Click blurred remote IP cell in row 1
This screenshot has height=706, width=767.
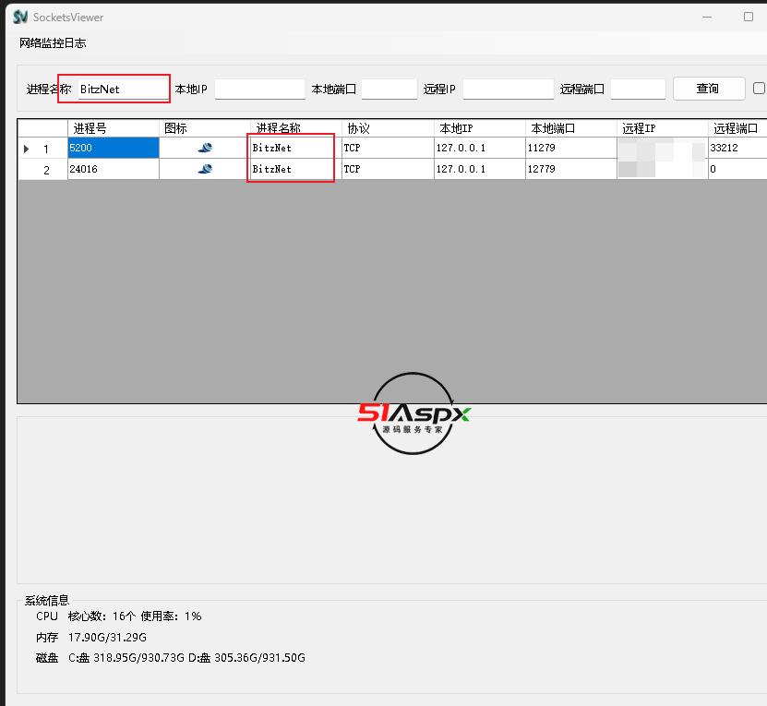coord(663,148)
